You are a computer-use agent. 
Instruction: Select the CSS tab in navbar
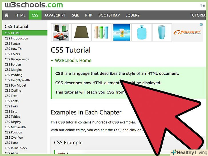pyautogui.click(x=35, y=15)
